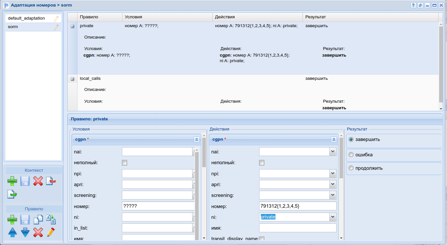This screenshot has width=447, height=245.
Task: Add a new context with green plus
Action: click(12, 181)
